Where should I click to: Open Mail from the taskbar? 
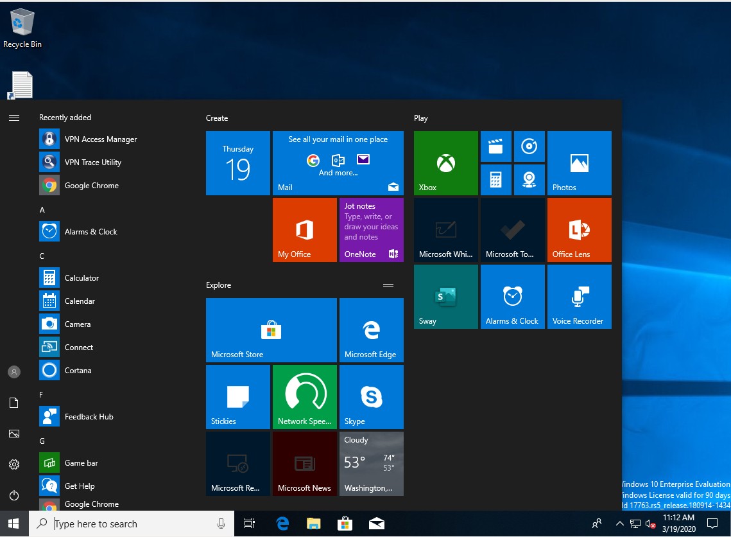click(377, 524)
